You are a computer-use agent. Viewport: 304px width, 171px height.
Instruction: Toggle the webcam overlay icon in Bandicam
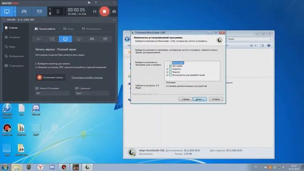[x=58, y=11]
